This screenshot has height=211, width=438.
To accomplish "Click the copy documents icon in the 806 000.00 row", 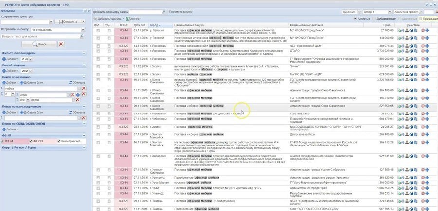I will [x=415, y=59].
